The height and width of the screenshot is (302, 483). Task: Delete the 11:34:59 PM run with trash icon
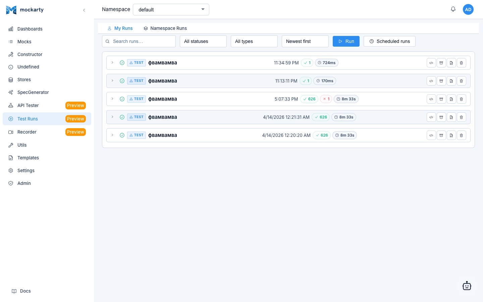click(x=462, y=63)
